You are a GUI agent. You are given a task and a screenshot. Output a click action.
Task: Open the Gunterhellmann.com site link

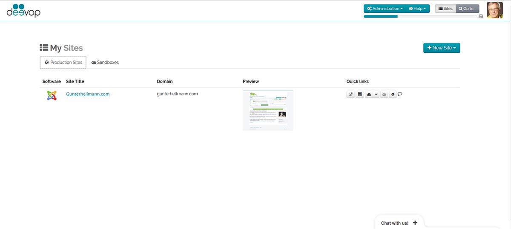point(88,94)
